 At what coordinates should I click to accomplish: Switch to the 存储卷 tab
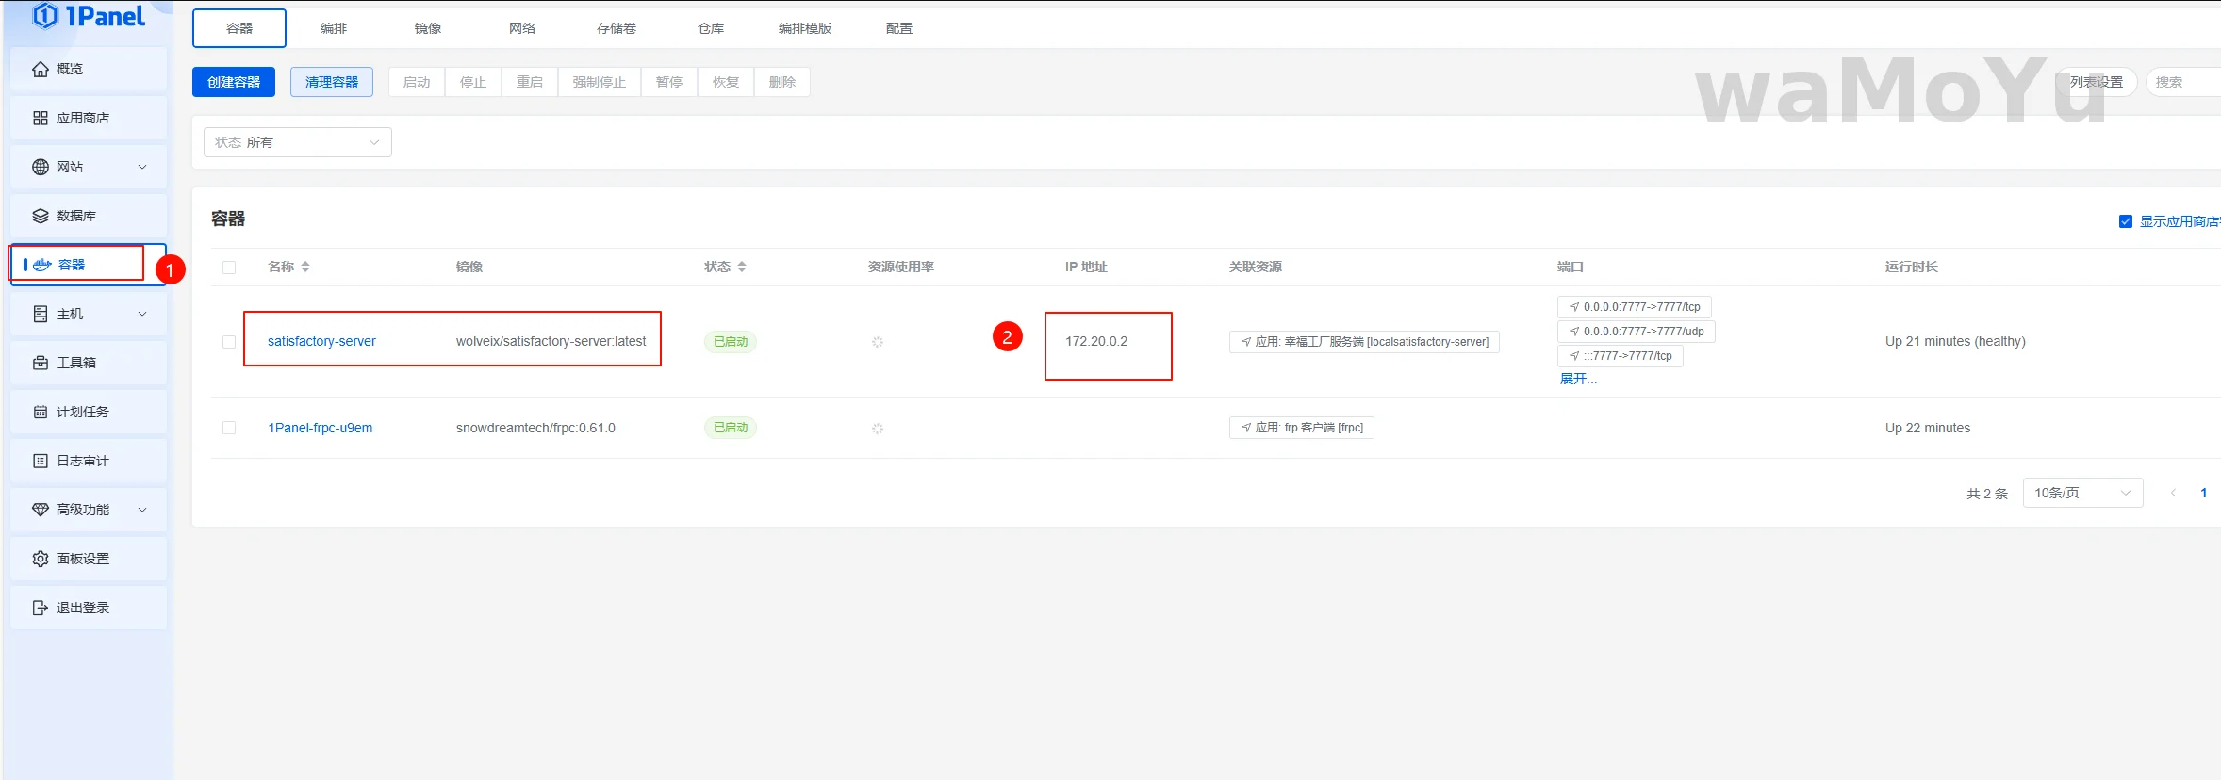coord(616,28)
